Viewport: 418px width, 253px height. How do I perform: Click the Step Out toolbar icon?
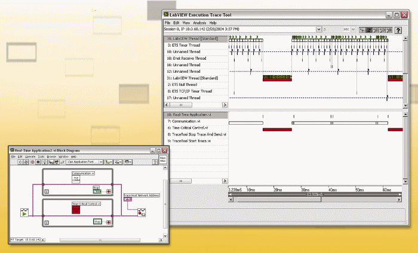[62, 162]
